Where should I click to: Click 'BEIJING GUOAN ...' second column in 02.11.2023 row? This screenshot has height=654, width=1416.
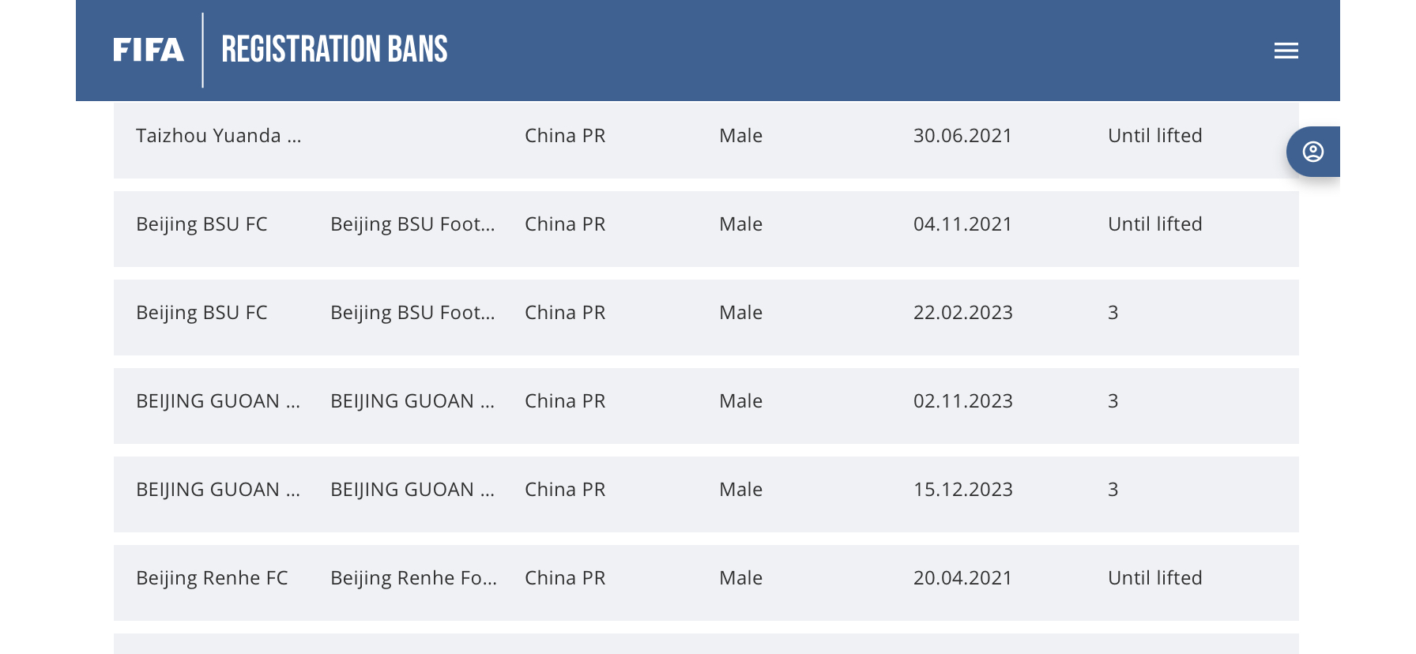412,401
